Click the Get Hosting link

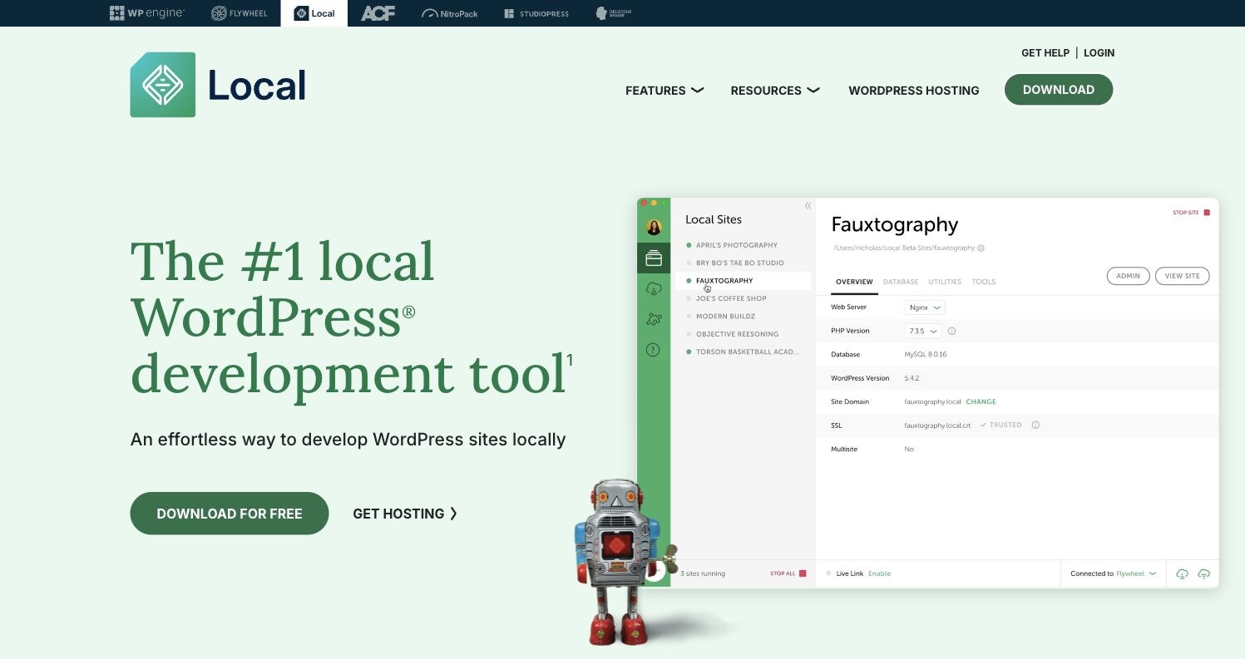pyautogui.click(x=405, y=514)
